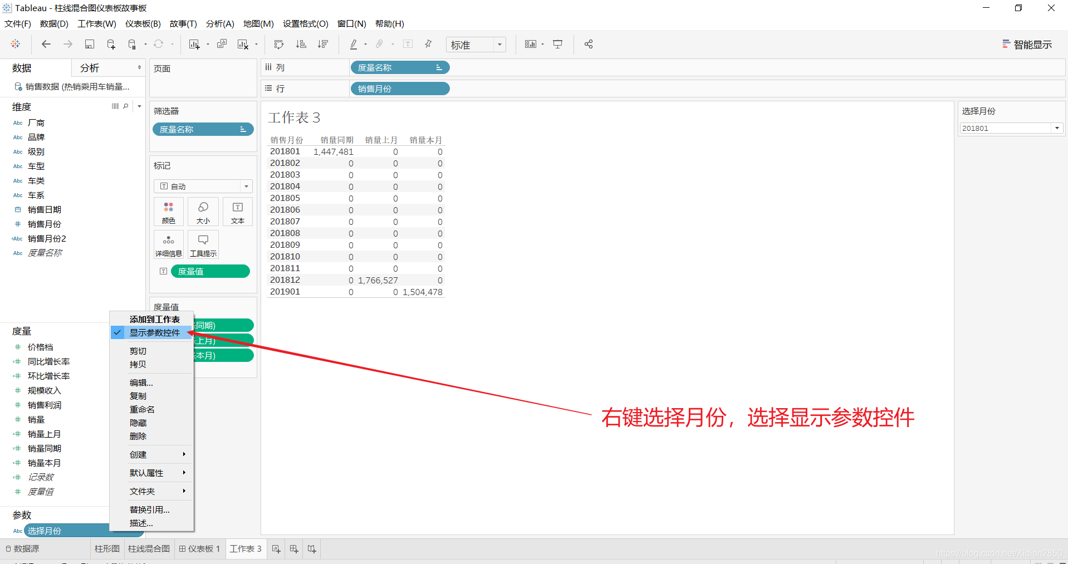
Task: Click the swap rows and columns icon
Action: [x=279, y=44]
